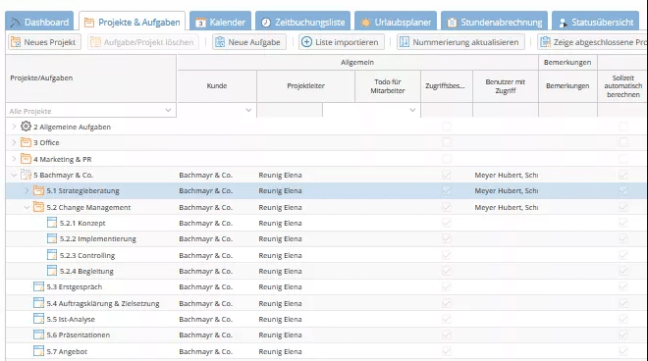The height and width of the screenshot is (361, 648).
Task: Switch to the Statusübersicht tab
Action: pos(596,22)
